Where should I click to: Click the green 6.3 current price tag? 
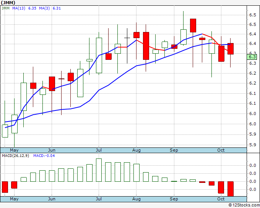coord(252,57)
